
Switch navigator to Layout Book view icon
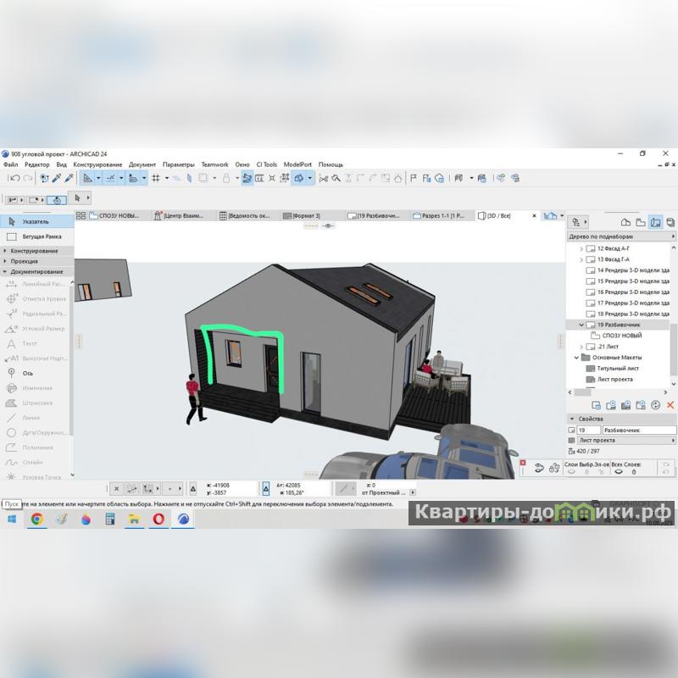(656, 222)
